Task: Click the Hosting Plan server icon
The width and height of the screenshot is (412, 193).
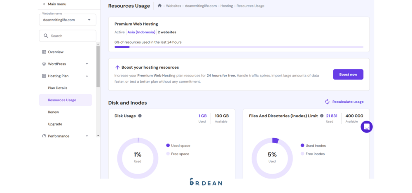Action: [44, 76]
